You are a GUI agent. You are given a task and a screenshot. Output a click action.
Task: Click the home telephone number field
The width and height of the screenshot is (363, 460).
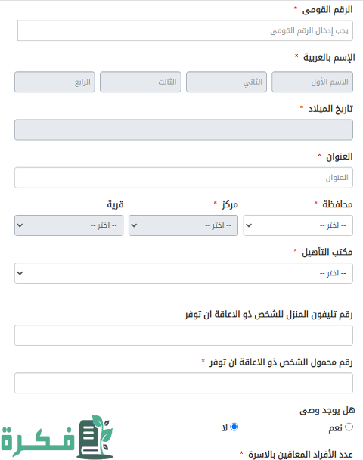(184, 335)
